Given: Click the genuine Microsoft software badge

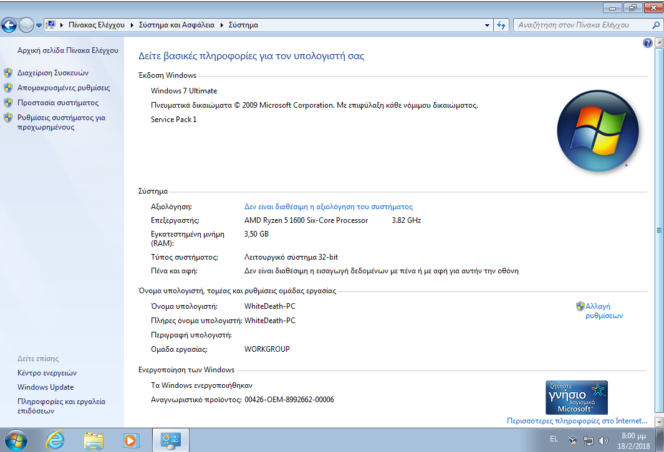Looking at the screenshot, I should 576,397.
